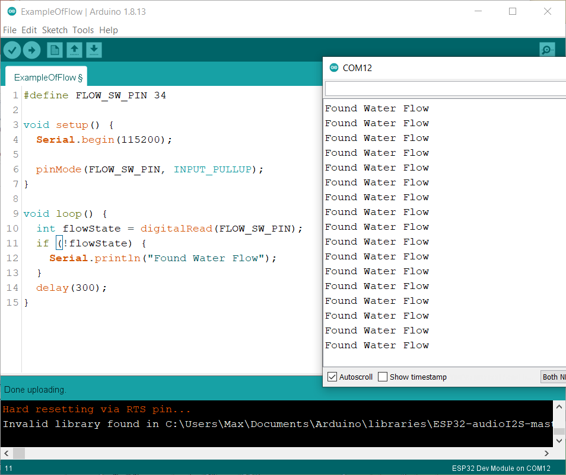This screenshot has width=566, height=475.
Task: Click horizontal scrollbar right arrow
Action: tap(546, 453)
